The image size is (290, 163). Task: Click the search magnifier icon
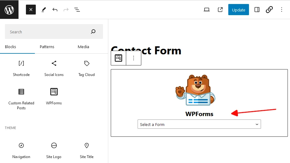93,31
